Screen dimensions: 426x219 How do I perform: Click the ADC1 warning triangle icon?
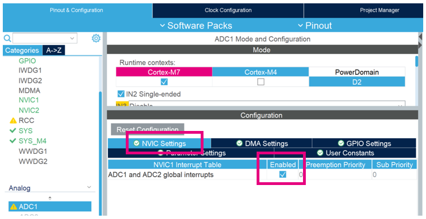point(13,207)
